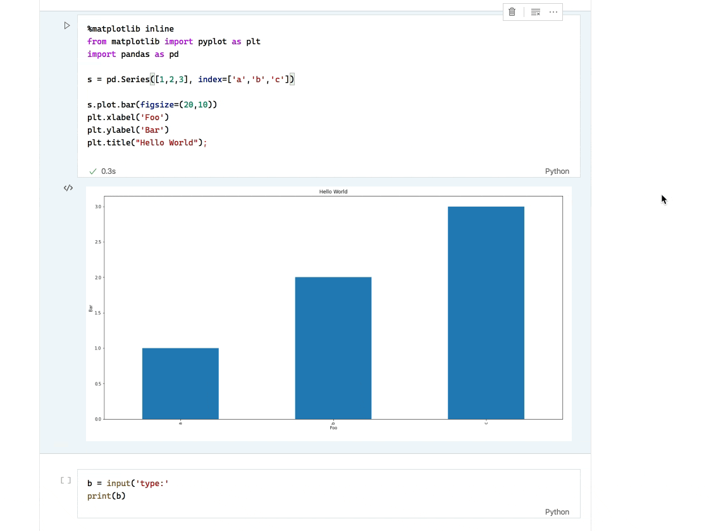Click the green execution success checkmark
Image resolution: width=709 pixels, height=531 pixels.
92,171
